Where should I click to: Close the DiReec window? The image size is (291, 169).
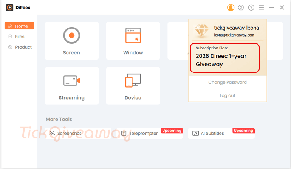click(x=282, y=8)
